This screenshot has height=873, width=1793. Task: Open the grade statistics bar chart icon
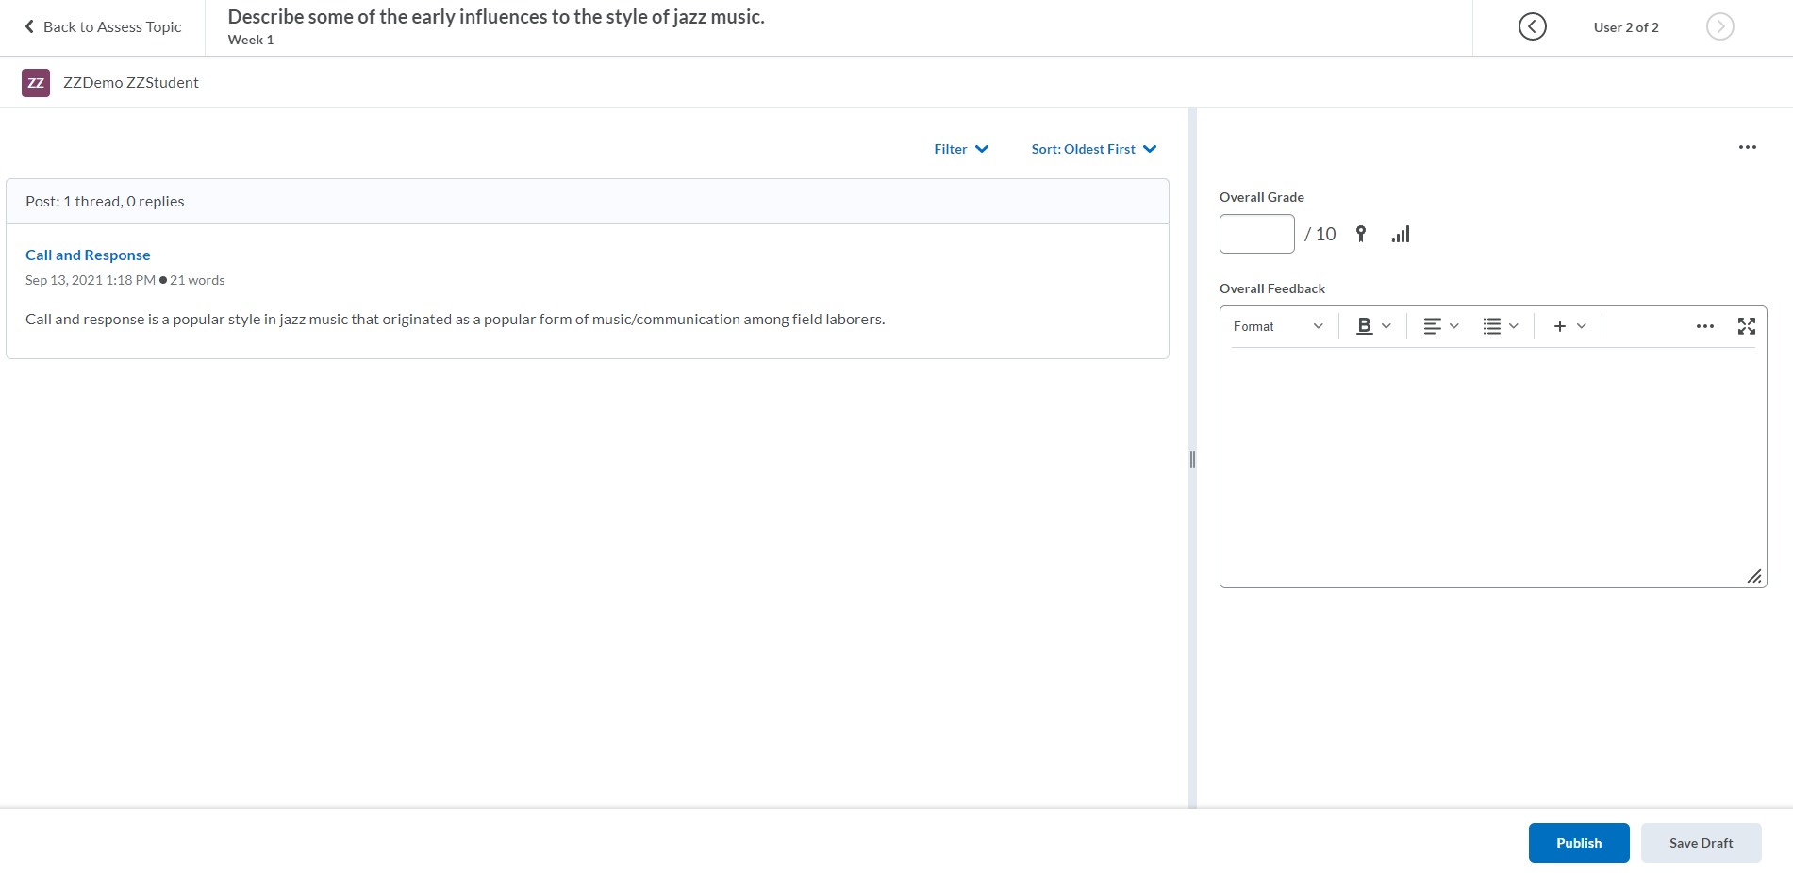click(x=1401, y=234)
